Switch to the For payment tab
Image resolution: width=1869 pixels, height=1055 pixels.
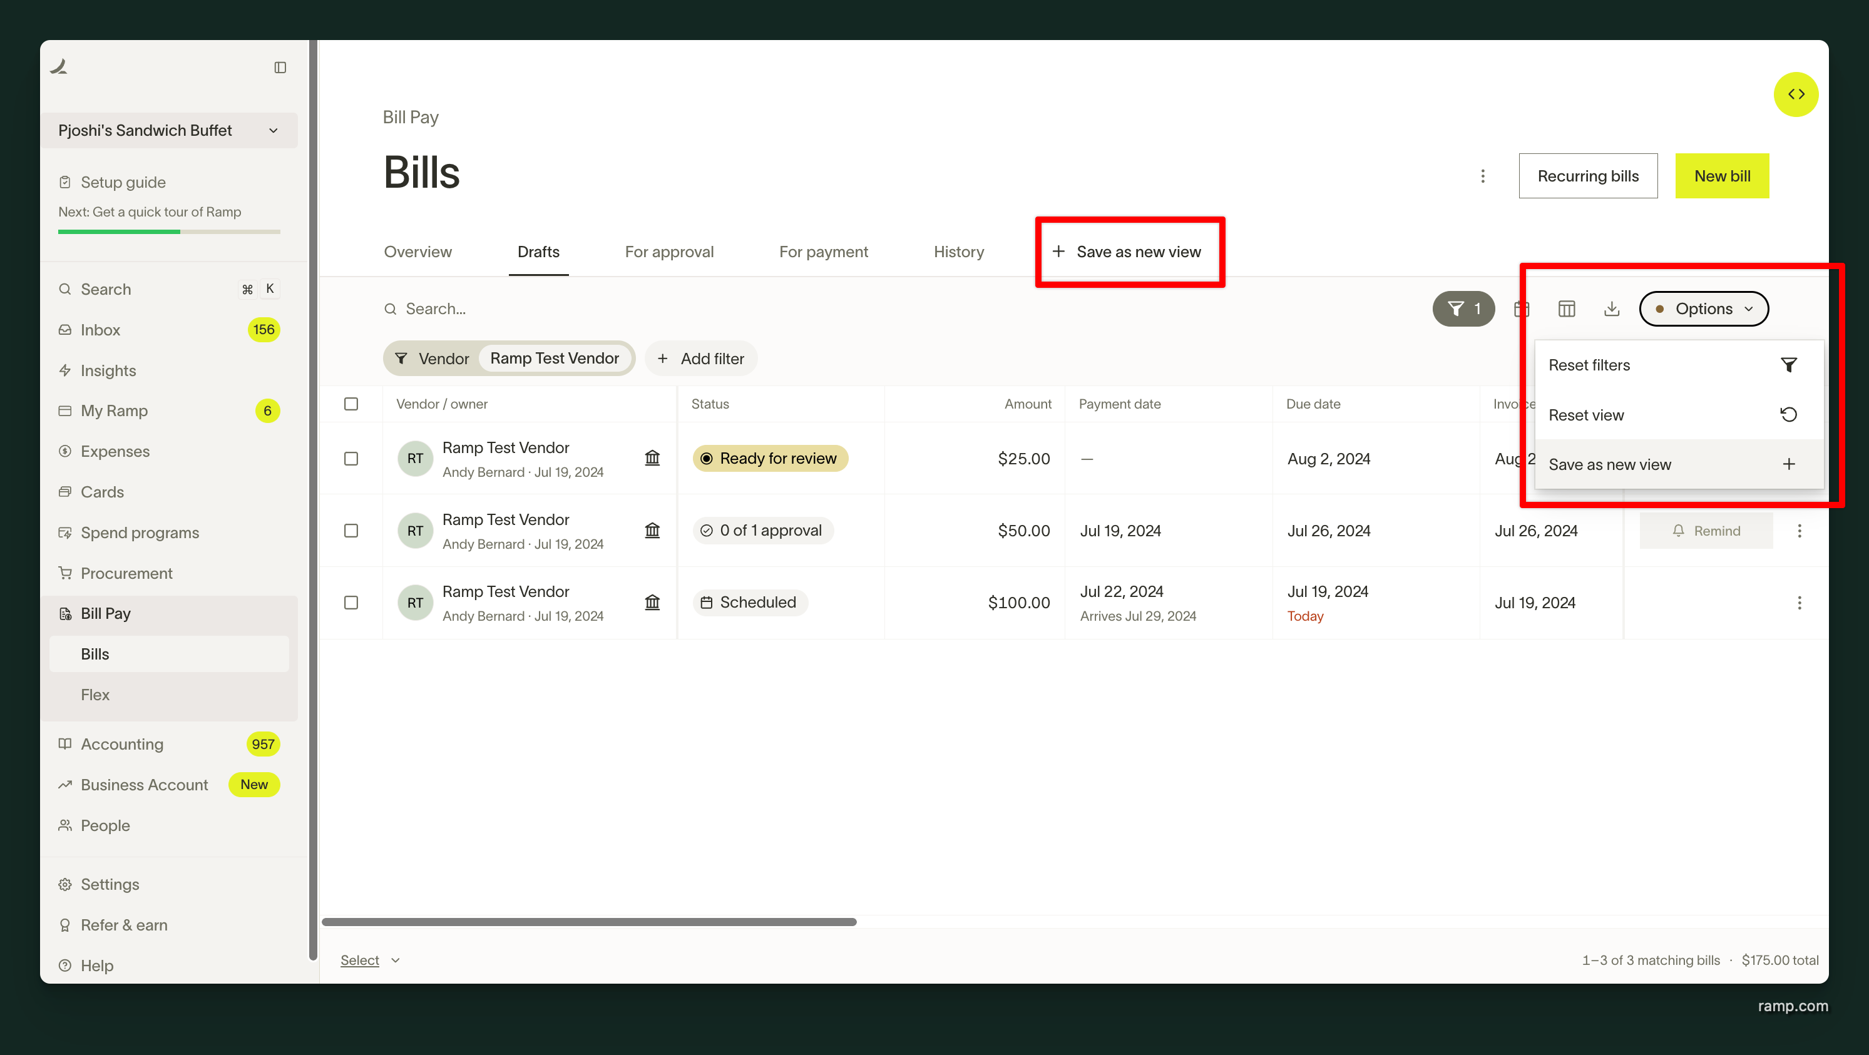click(x=824, y=252)
